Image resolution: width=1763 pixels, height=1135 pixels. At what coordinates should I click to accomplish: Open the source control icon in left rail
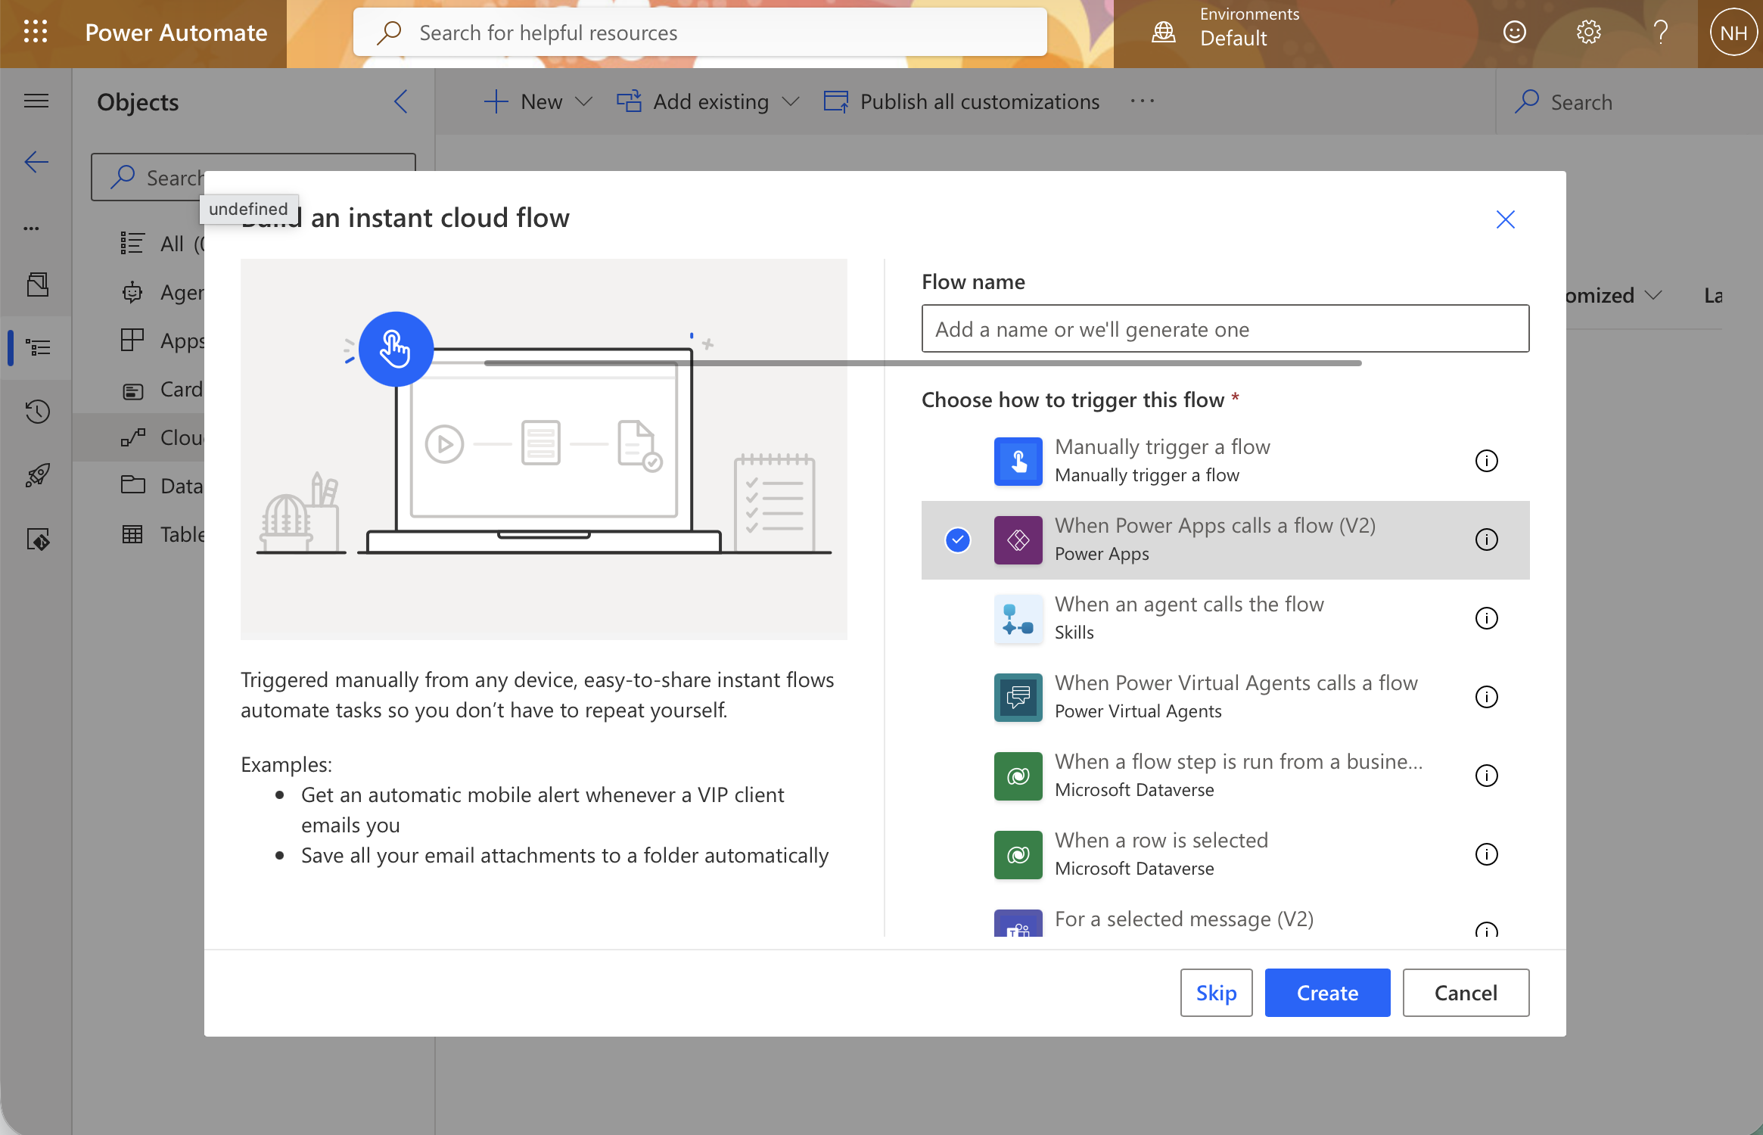click(x=38, y=539)
